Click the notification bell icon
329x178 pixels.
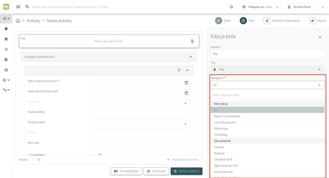[231, 7]
